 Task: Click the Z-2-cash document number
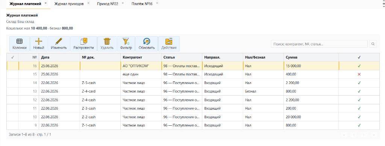click(89, 117)
